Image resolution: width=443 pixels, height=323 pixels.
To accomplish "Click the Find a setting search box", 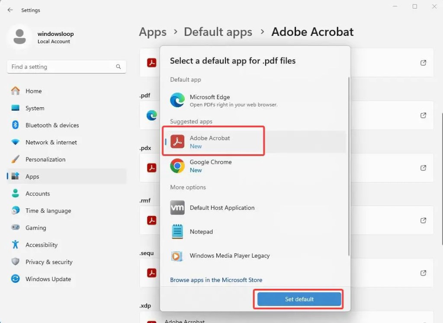I will coord(65,67).
